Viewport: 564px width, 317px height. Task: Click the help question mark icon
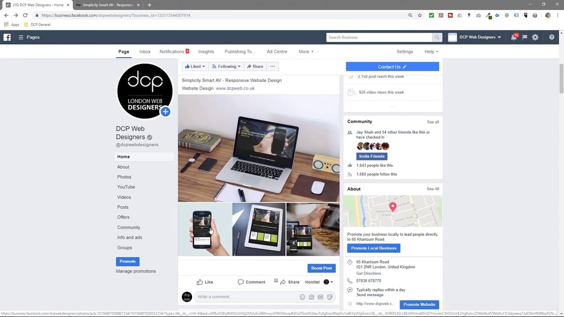click(552, 37)
